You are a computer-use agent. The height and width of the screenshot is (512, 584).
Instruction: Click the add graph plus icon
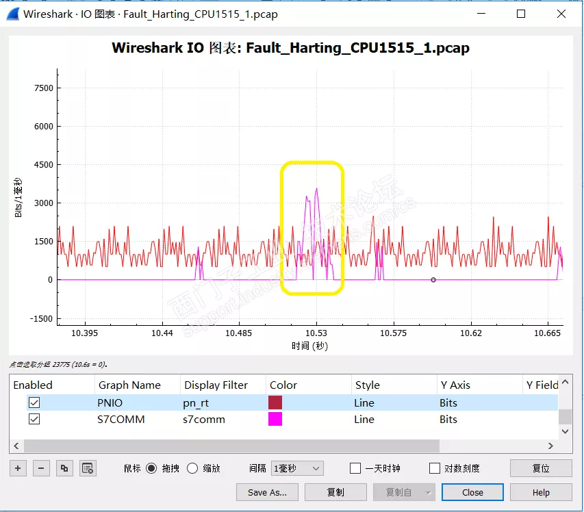tap(18, 468)
